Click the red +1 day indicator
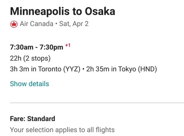 coord(68,46)
